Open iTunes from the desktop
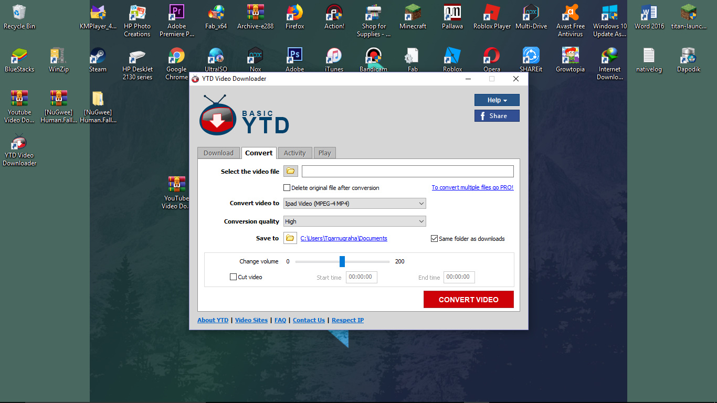This screenshot has height=403, width=717. pyautogui.click(x=334, y=59)
